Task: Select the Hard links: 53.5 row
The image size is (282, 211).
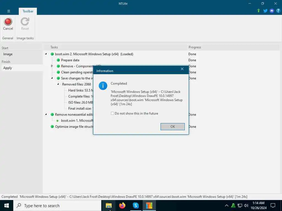Action: [x=81, y=90]
